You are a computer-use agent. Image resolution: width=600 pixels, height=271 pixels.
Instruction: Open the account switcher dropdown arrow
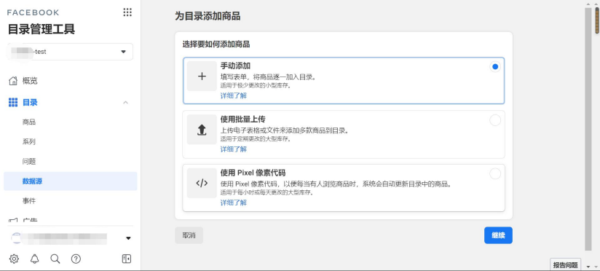[x=128, y=238]
